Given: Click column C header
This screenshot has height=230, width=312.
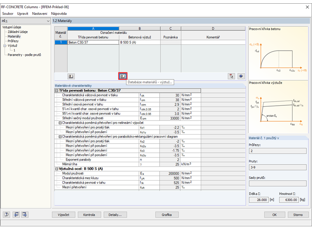Looking at the screenshot, I should (170, 28).
